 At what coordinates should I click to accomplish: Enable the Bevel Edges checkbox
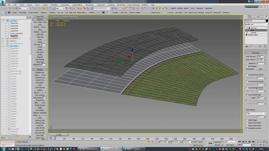247,66
